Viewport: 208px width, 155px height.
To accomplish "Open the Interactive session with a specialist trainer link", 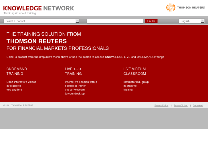I will point(81,88).
